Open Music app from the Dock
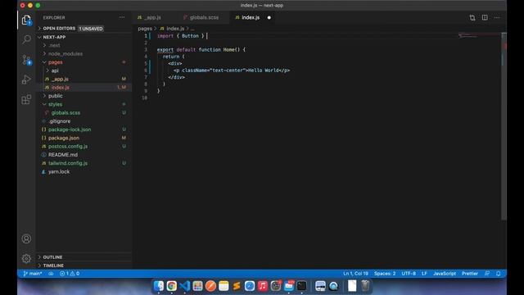This screenshot has width=524, height=295. 263,286
